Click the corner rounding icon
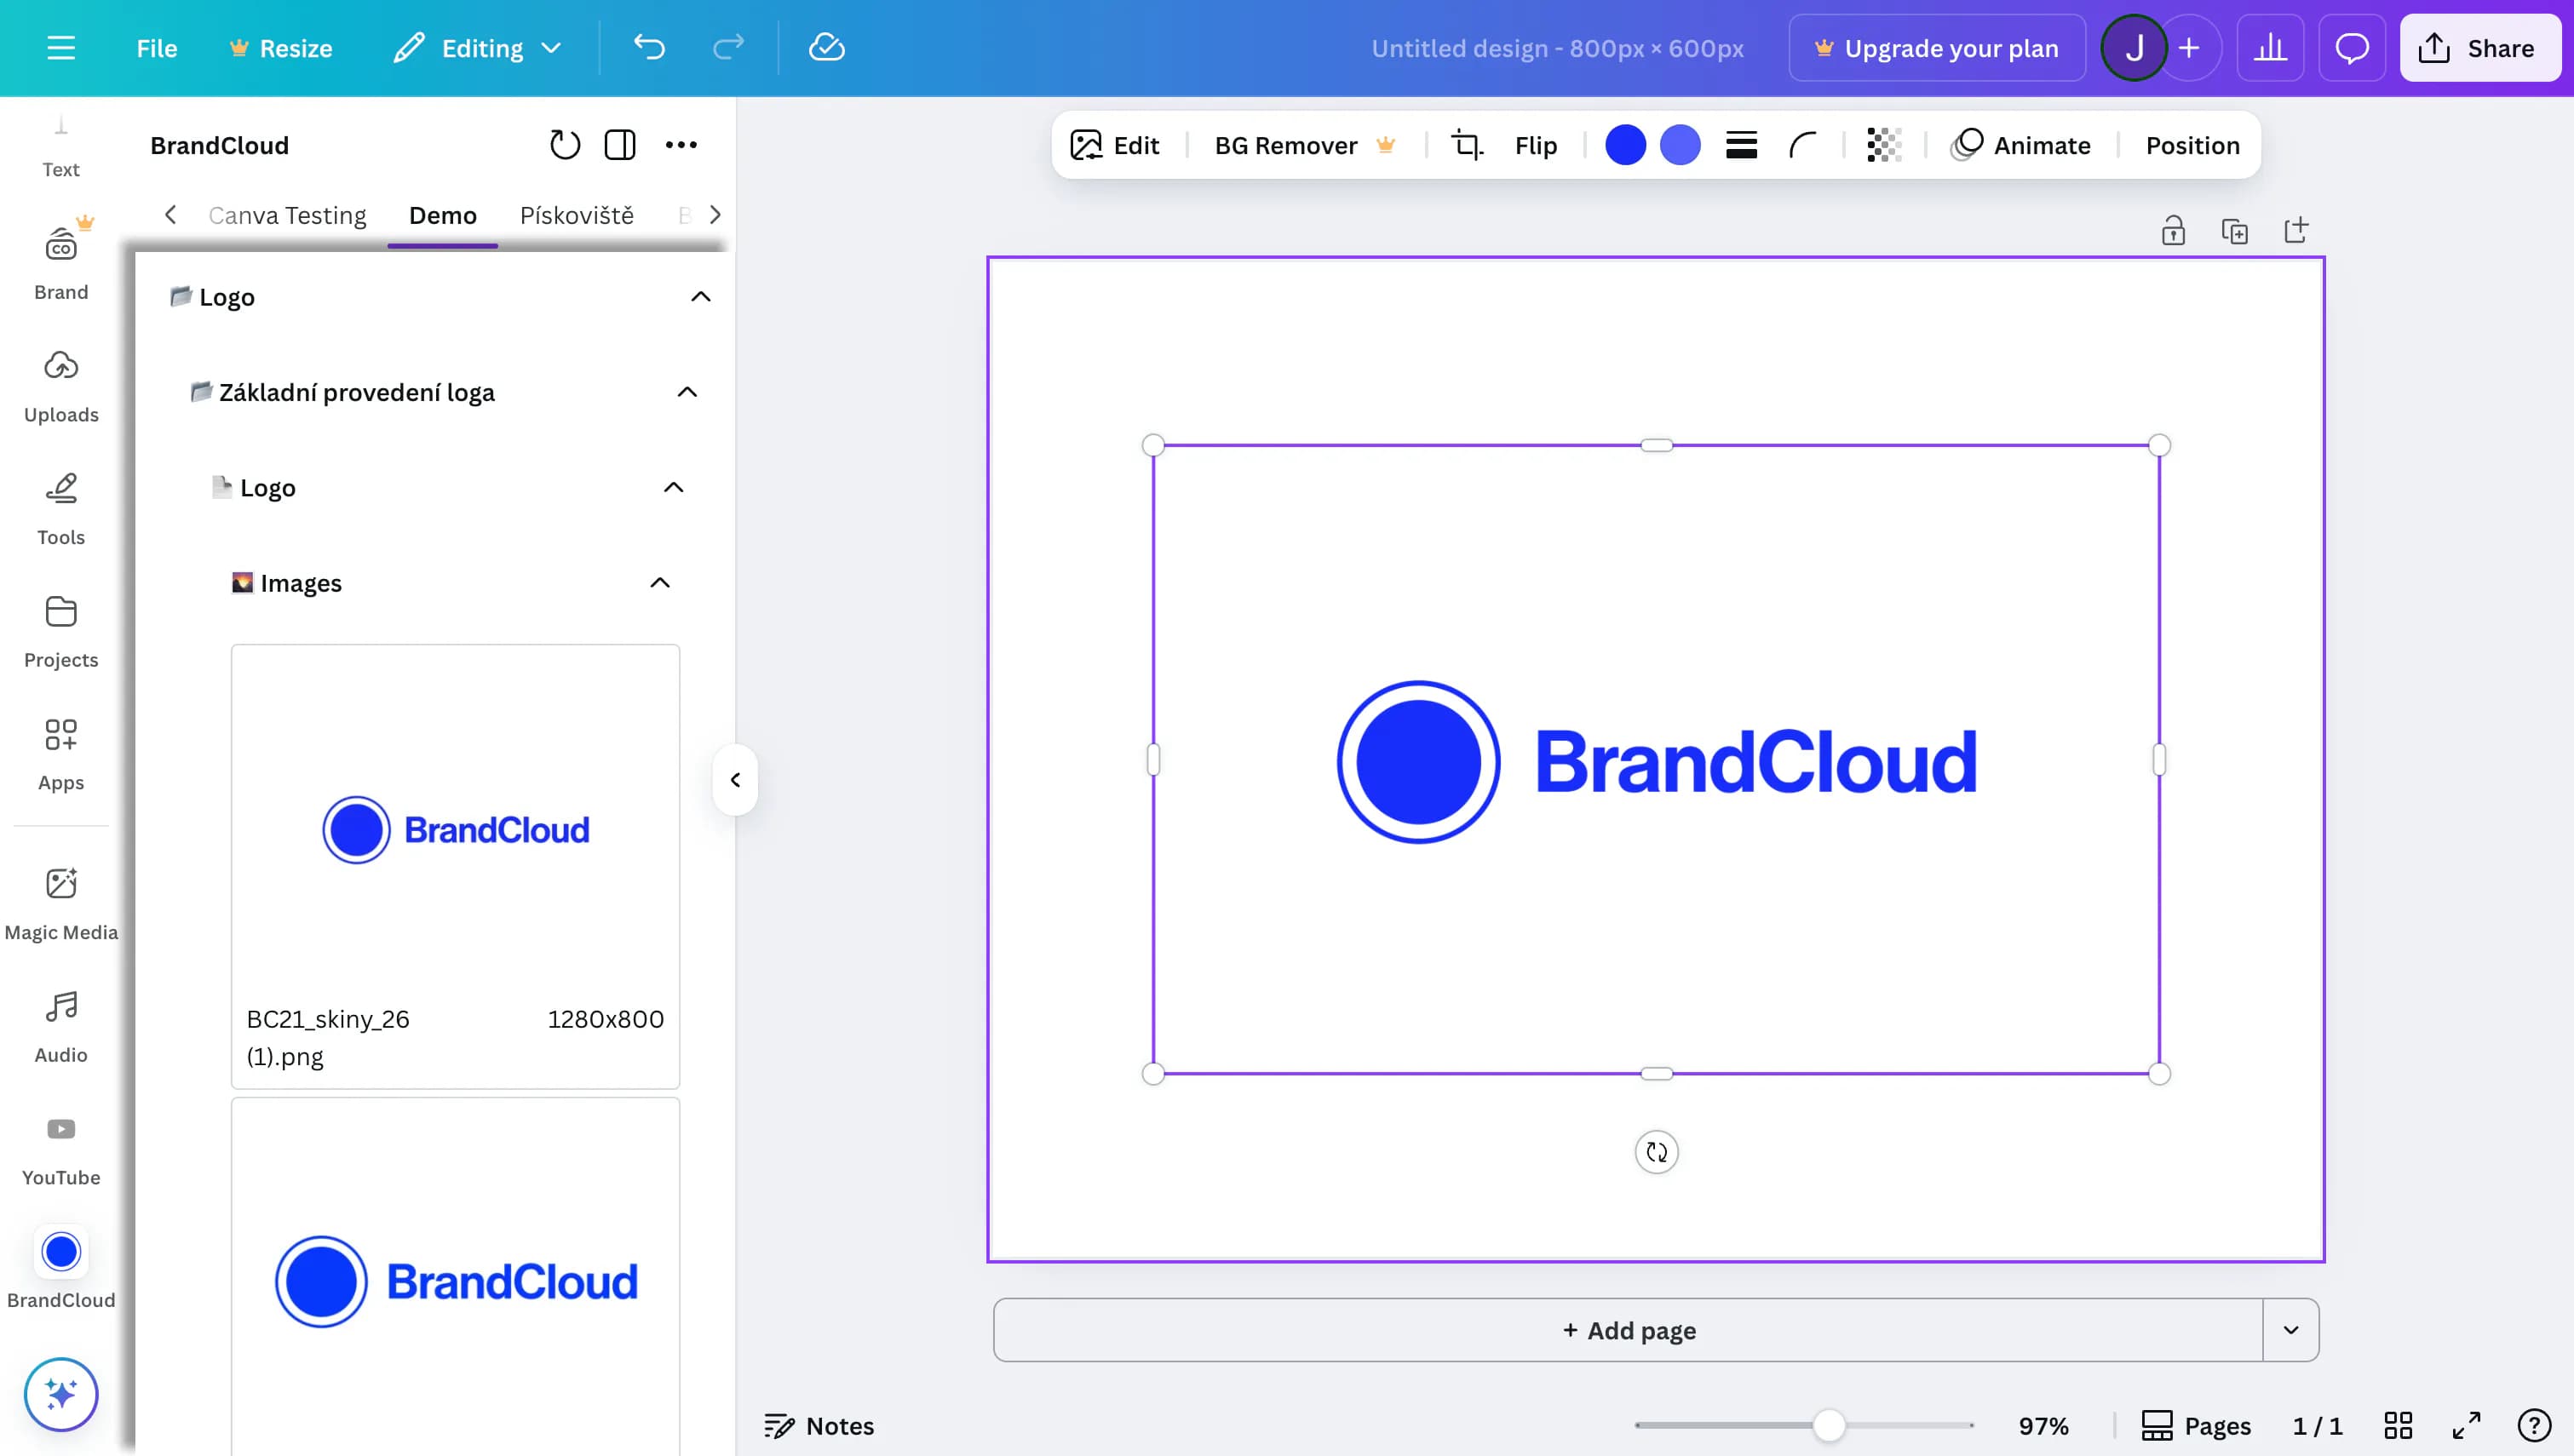This screenshot has height=1456, width=2574. (x=1802, y=146)
